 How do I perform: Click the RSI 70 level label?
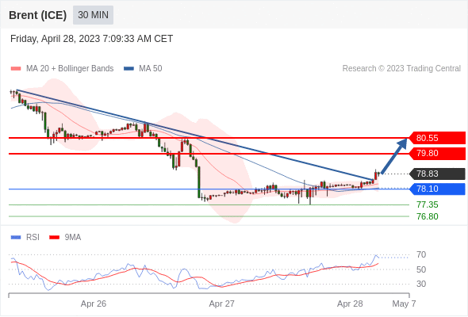click(421, 254)
